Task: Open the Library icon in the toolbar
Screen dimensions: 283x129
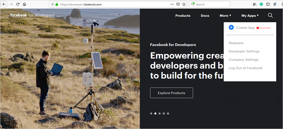Action: [254, 4]
